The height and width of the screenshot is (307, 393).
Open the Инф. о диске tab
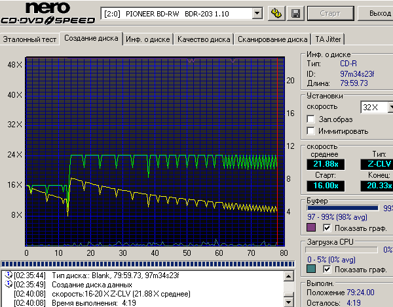coord(148,39)
